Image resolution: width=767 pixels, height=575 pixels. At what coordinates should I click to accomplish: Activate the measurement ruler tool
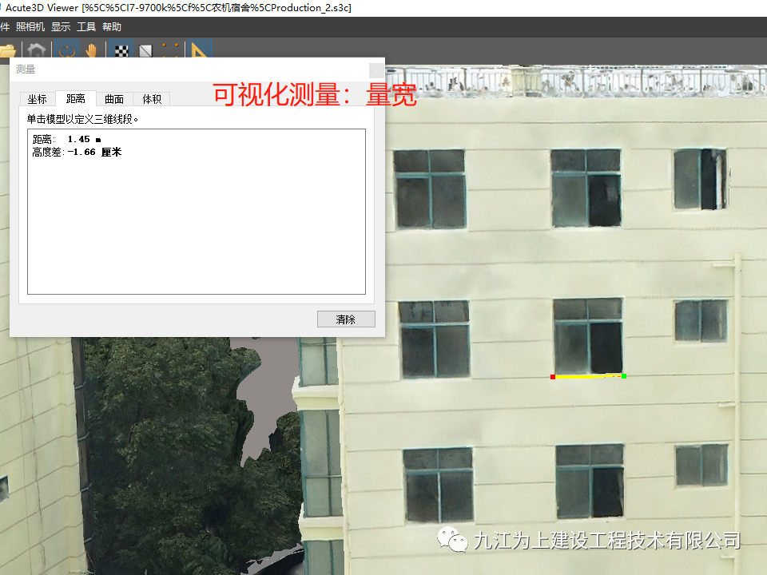(x=199, y=51)
